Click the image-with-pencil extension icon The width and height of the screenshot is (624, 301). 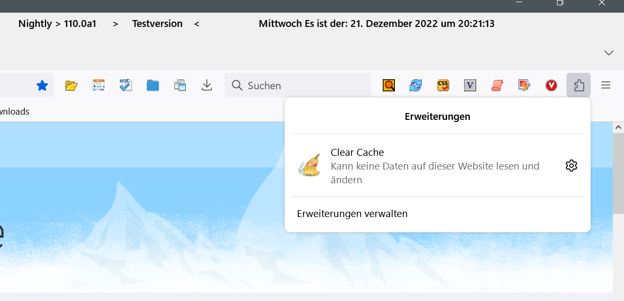click(524, 85)
